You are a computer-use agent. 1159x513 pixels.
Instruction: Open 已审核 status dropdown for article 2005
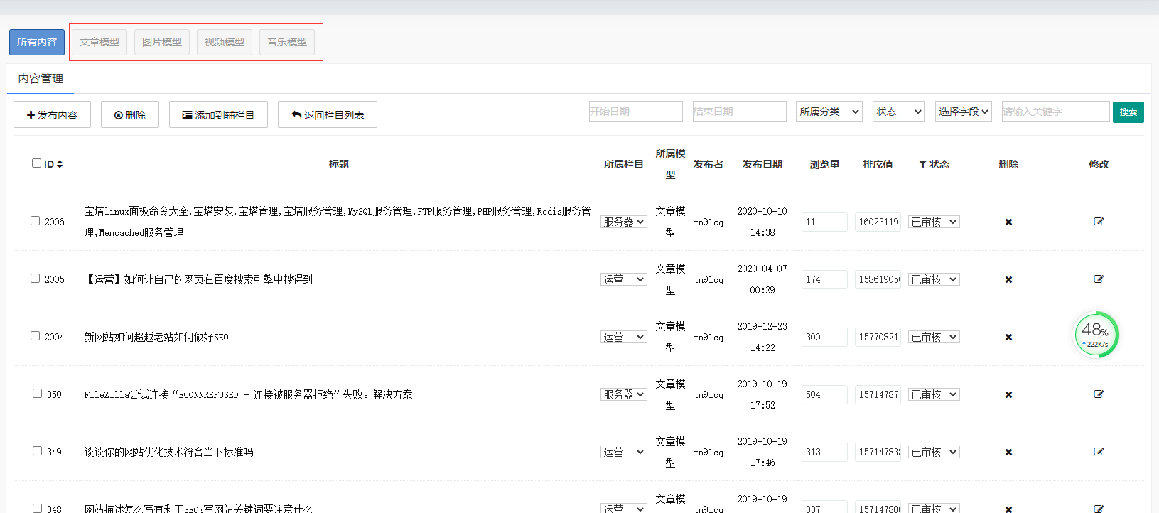point(934,280)
